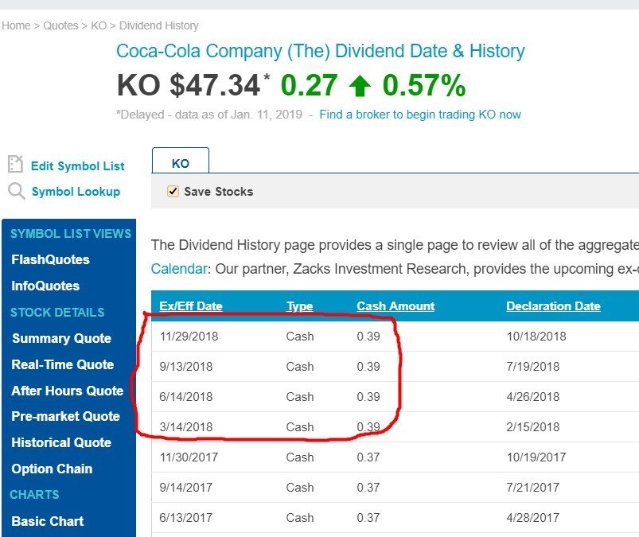
Task: Open After Hours Quote in the sidebar
Action: pyautogui.click(x=68, y=391)
